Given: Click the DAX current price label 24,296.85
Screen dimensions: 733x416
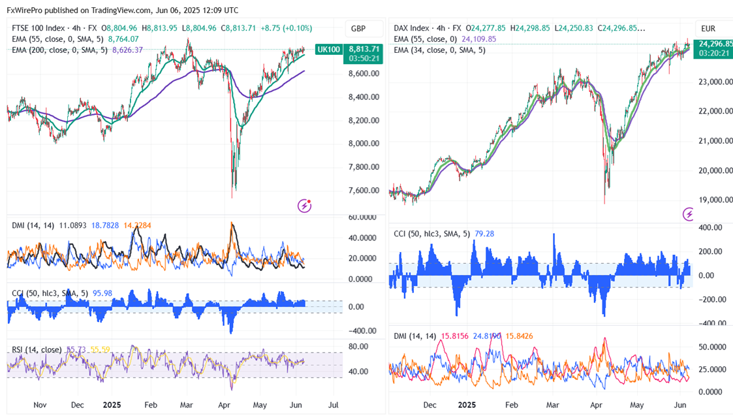Looking at the screenshot, I should [715, 44].
